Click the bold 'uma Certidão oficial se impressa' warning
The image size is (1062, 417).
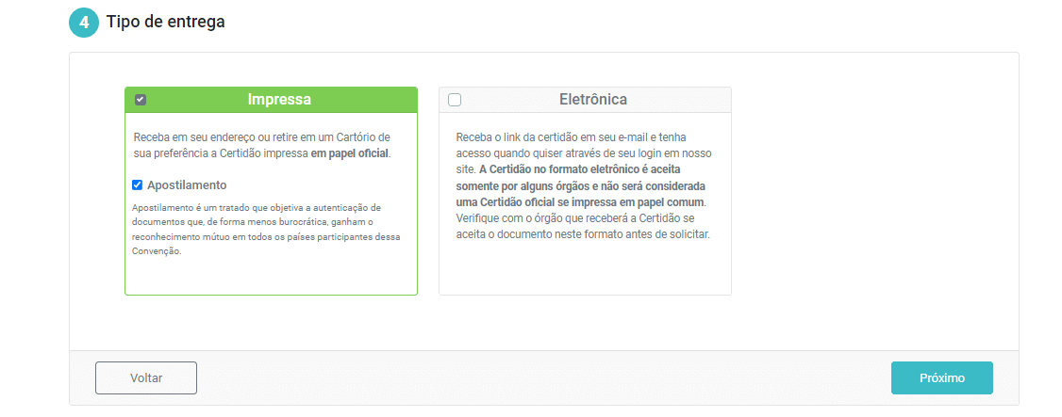[x=580, y=202]
